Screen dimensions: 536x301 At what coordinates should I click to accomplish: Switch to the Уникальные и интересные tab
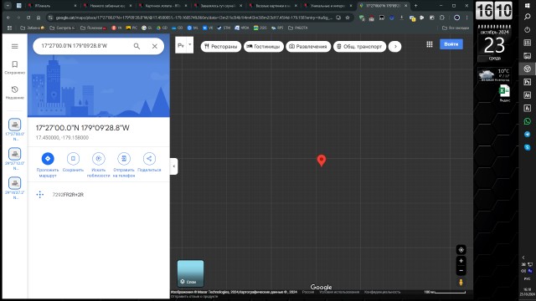click(x=328, y=6)
